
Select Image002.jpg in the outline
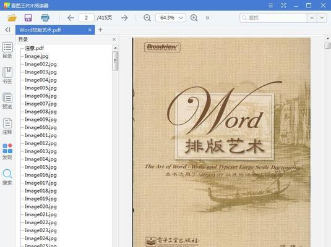(41, 64)
